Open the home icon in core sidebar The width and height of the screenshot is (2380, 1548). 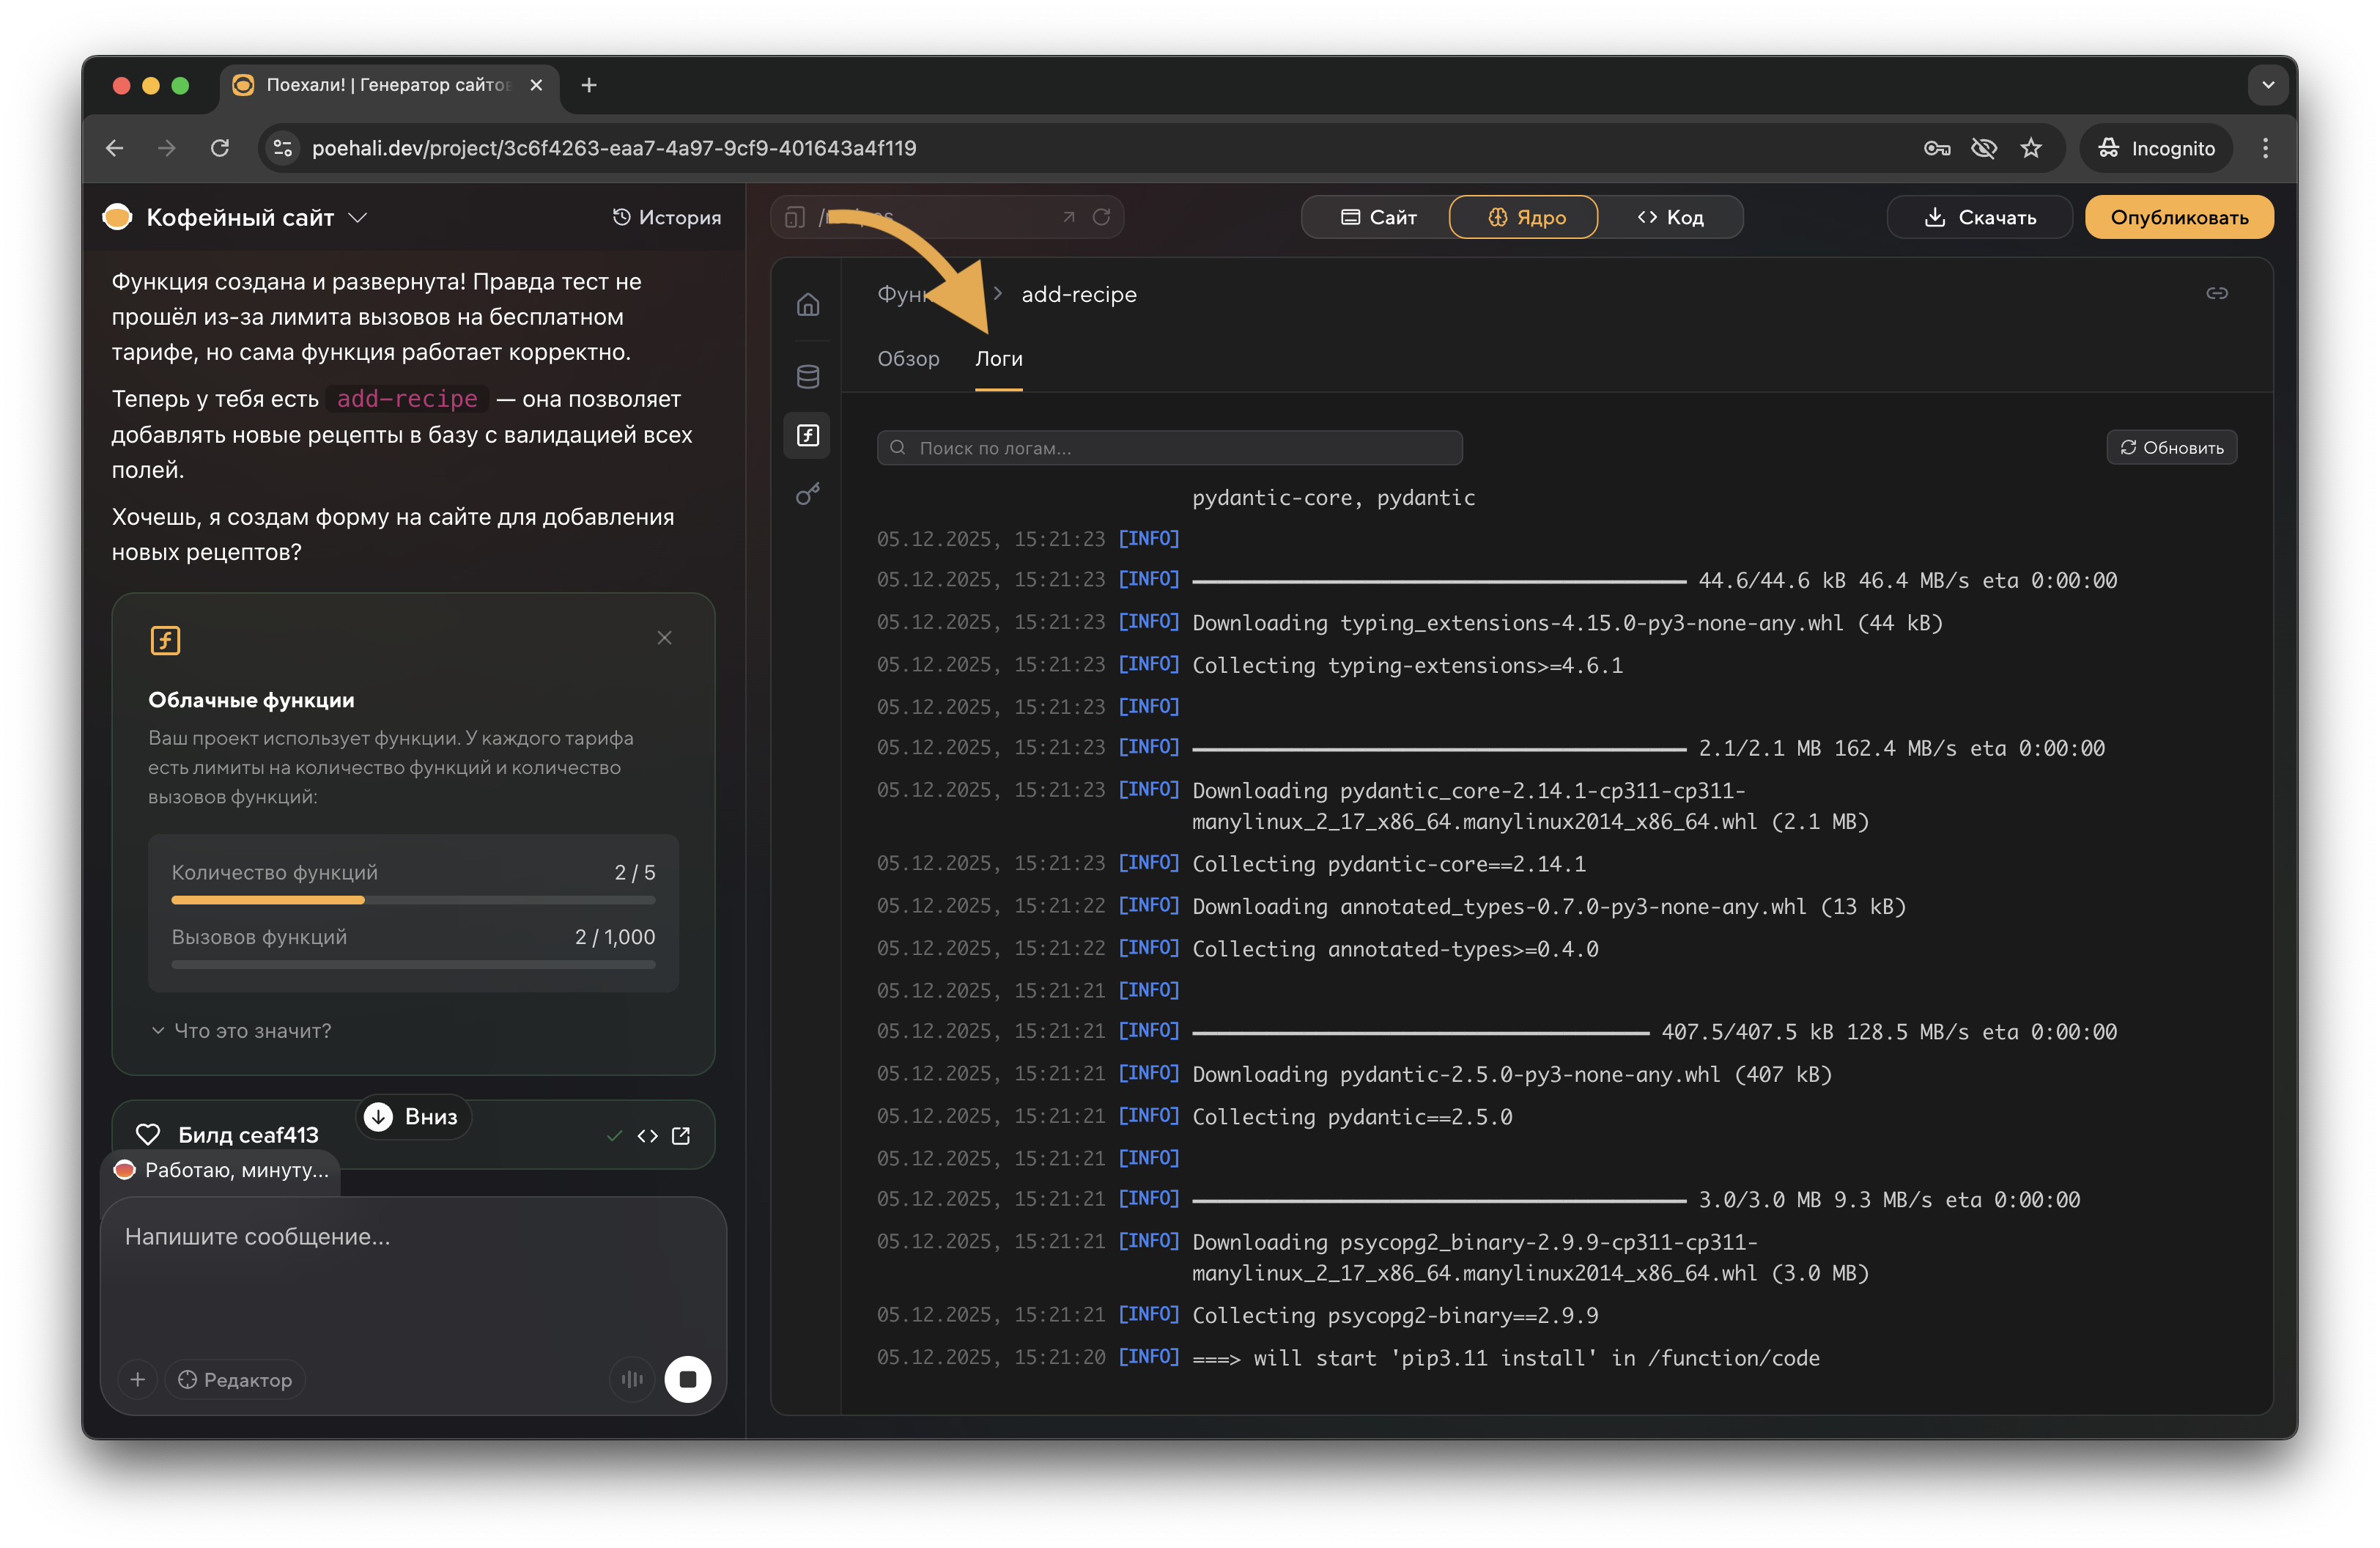[x=808, y=304]
